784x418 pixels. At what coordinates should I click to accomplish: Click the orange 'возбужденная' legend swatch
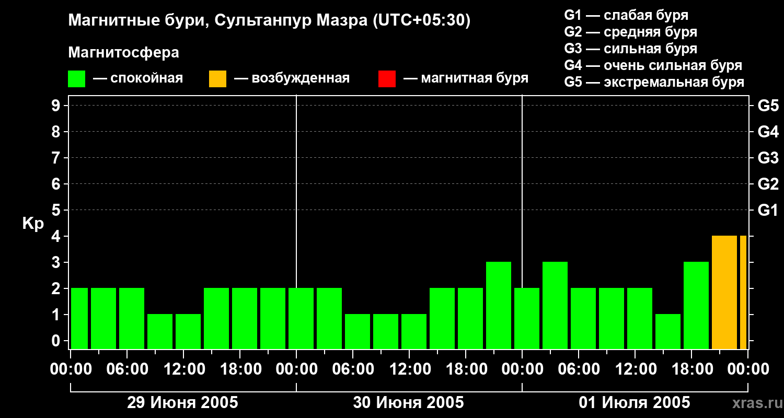pos(217,79)
